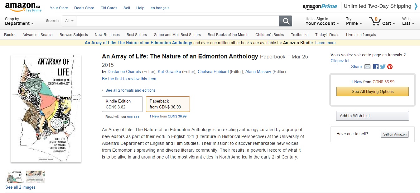Viewport: 420px width, 193px height.
Task: Click the Amazon Prime banner arrow
Action: point(416,6)
